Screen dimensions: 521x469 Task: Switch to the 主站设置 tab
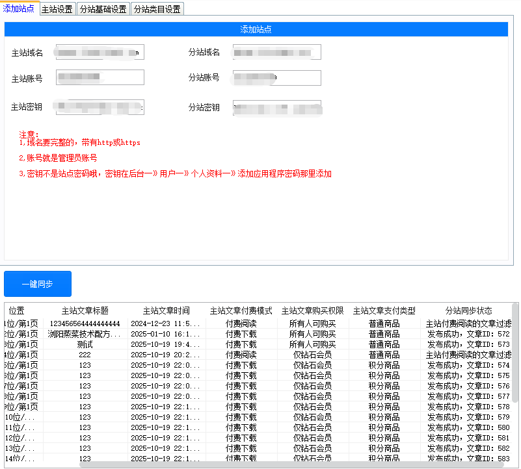pos(57,9)
